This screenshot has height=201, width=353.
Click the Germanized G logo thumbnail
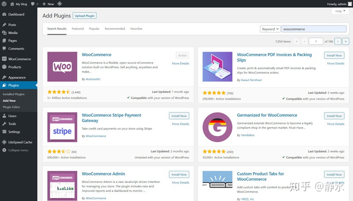coord(217,127)
